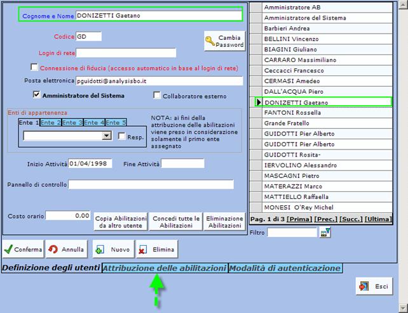Click the Esci exit door button
Screen dimensions: 408x313
tap(374, 286)
